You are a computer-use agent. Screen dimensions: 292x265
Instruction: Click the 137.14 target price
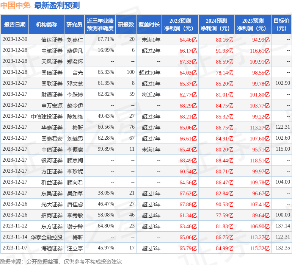[283, 226]
